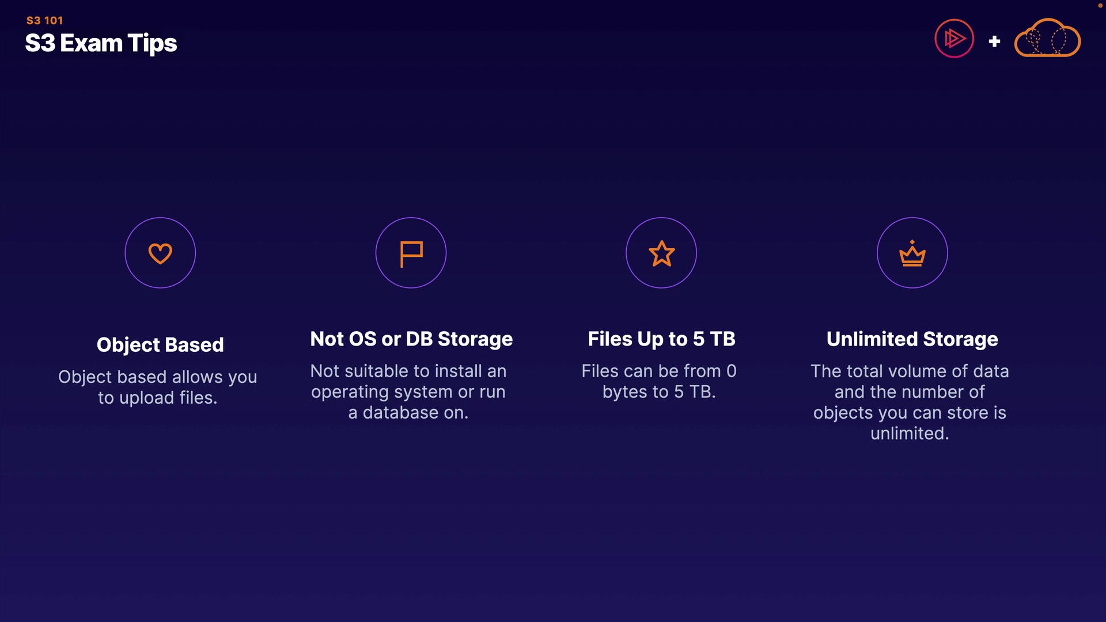Screen dimensions: 1106x622
Task: Click the "The total volume of data" line
Action: [x=910, y=371]
